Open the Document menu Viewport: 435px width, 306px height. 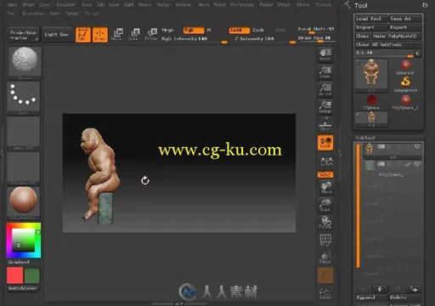(65, 5)
